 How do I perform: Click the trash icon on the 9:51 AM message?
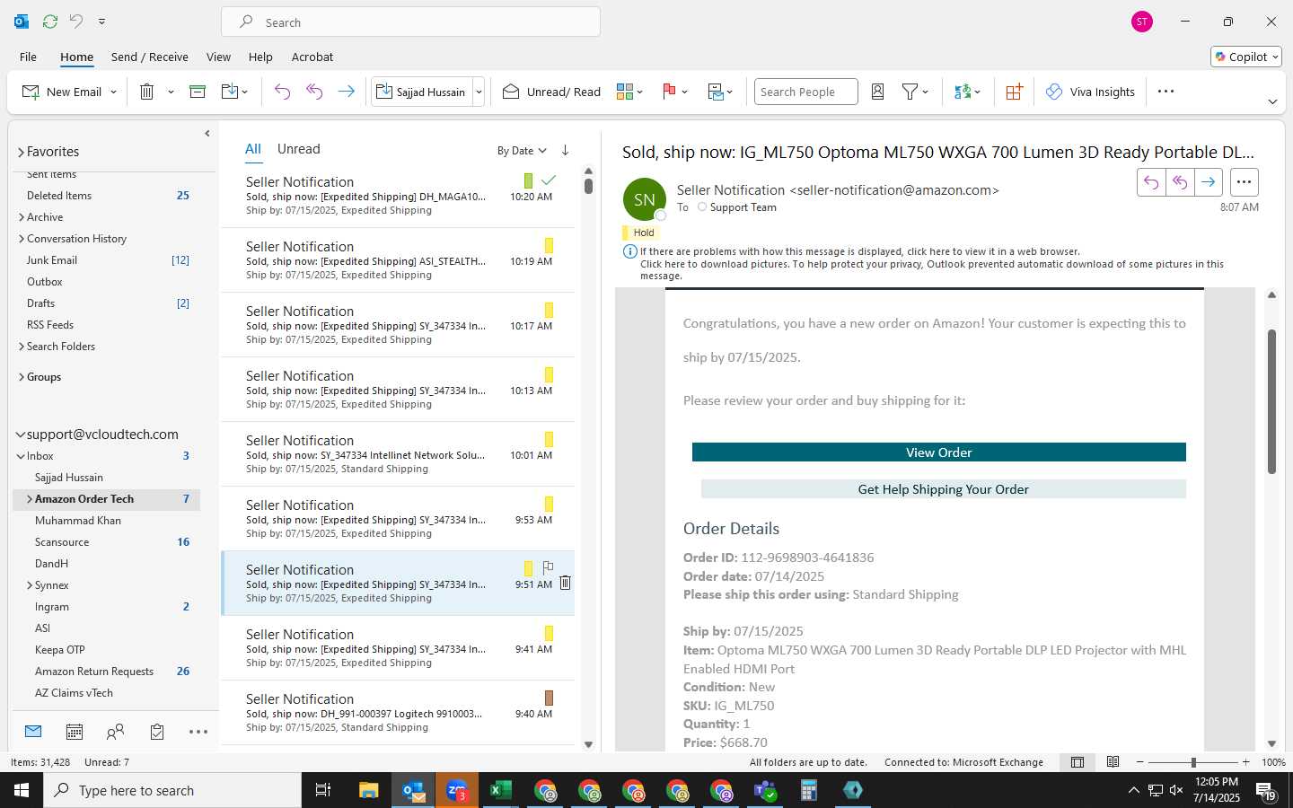(x=565, y=583)
